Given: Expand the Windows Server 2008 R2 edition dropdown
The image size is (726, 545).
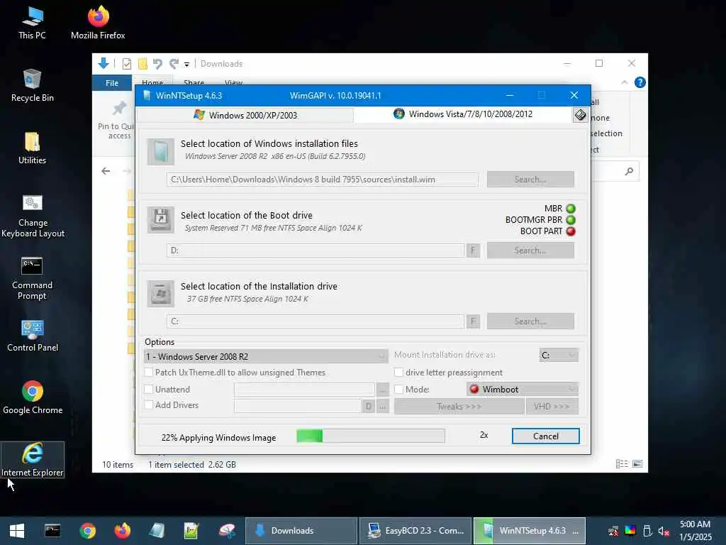Looking at the screenshot, I should coord(267,356).
